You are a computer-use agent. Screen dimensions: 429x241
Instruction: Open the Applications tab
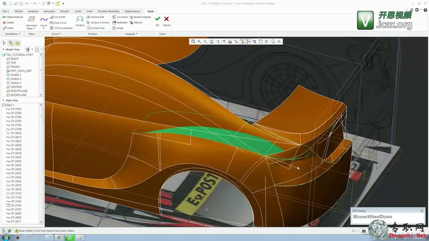[x=132, y=11]
